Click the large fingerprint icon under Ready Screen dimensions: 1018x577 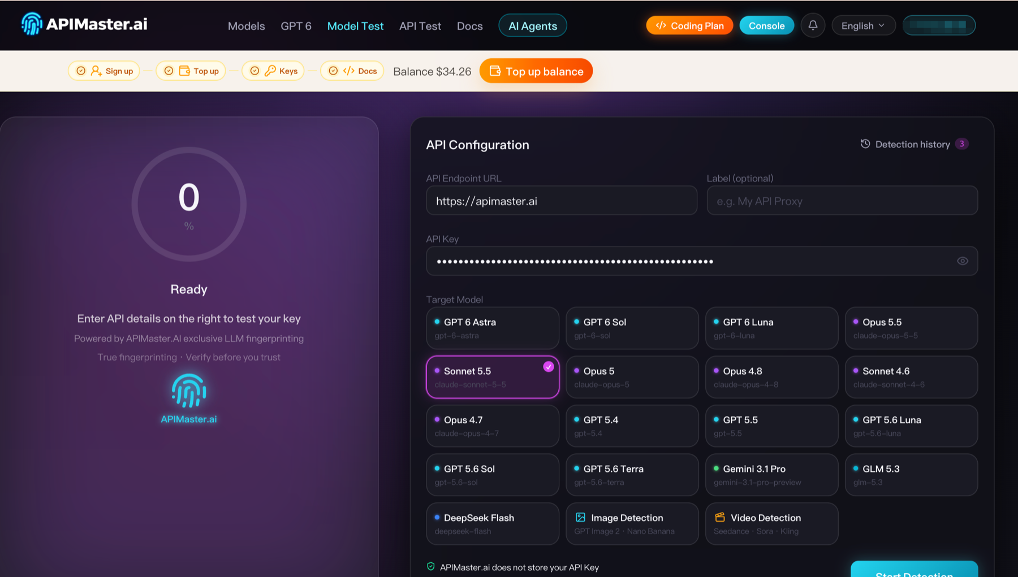click(189, 391)
